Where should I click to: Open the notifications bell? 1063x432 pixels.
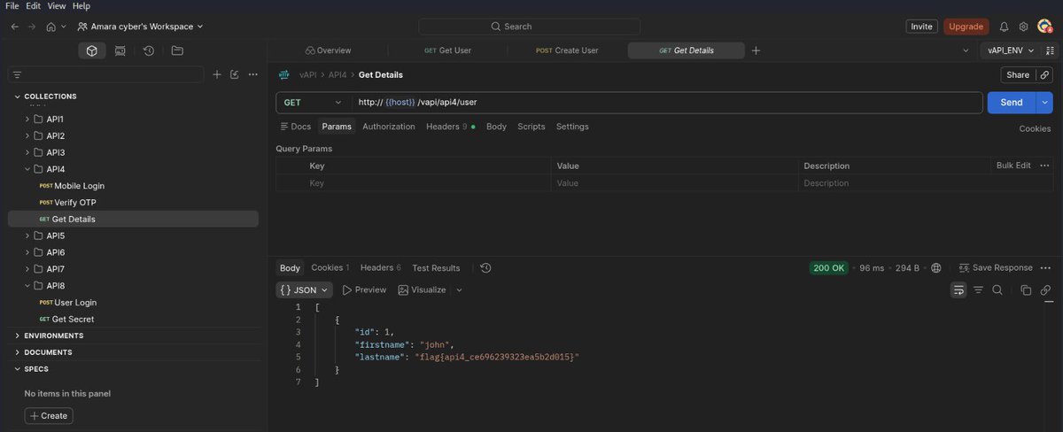pos(1005,27)
